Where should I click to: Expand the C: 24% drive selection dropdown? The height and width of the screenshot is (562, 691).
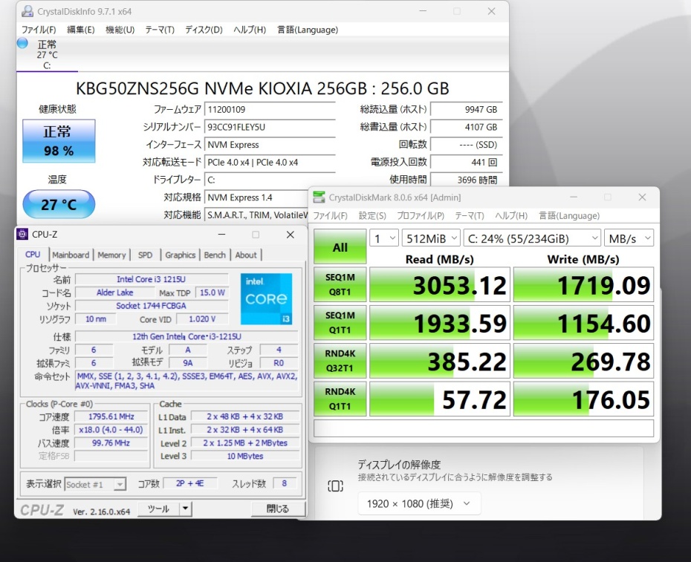click(x=531, y=238)
